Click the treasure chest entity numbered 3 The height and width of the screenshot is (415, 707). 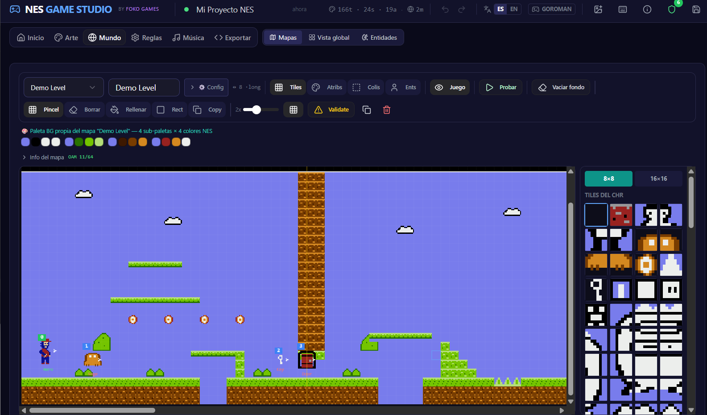(307, 360)
